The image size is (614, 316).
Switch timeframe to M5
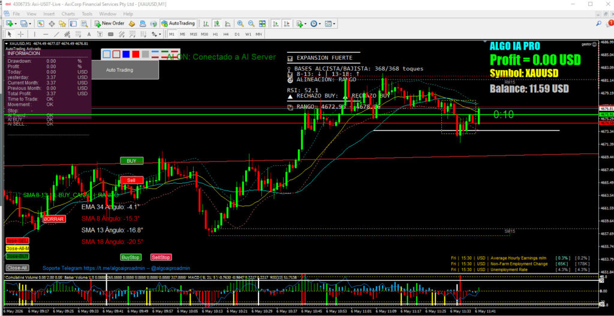click(x=182, y=34)
